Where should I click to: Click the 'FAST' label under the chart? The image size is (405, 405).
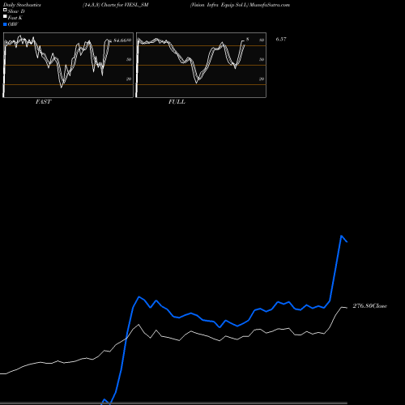[x=43, y=102]
